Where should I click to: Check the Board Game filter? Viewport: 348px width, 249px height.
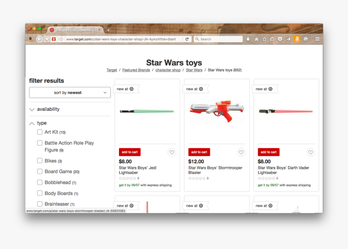click(40, 171)
